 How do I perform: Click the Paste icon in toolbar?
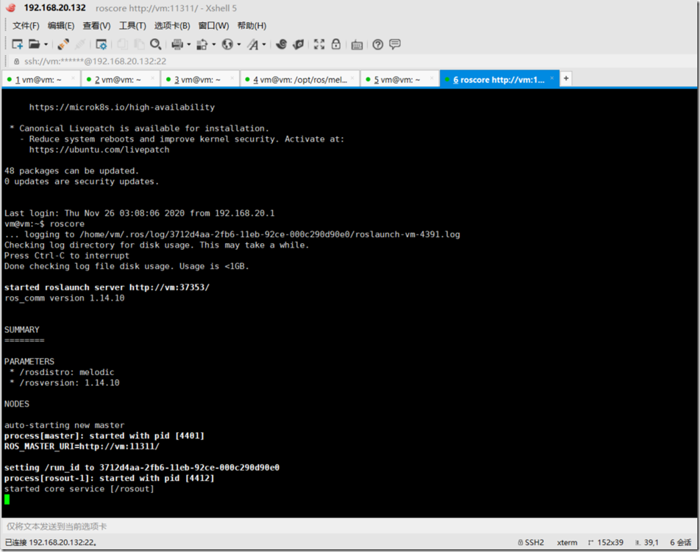[139, 44]
